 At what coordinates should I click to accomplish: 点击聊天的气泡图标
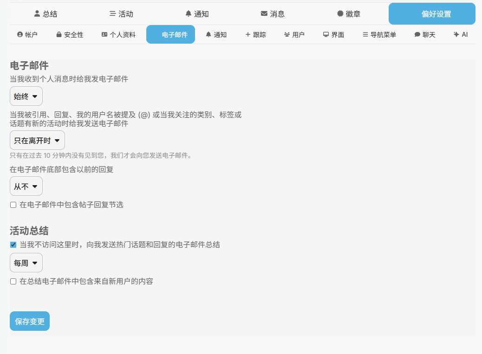(417, 35)
